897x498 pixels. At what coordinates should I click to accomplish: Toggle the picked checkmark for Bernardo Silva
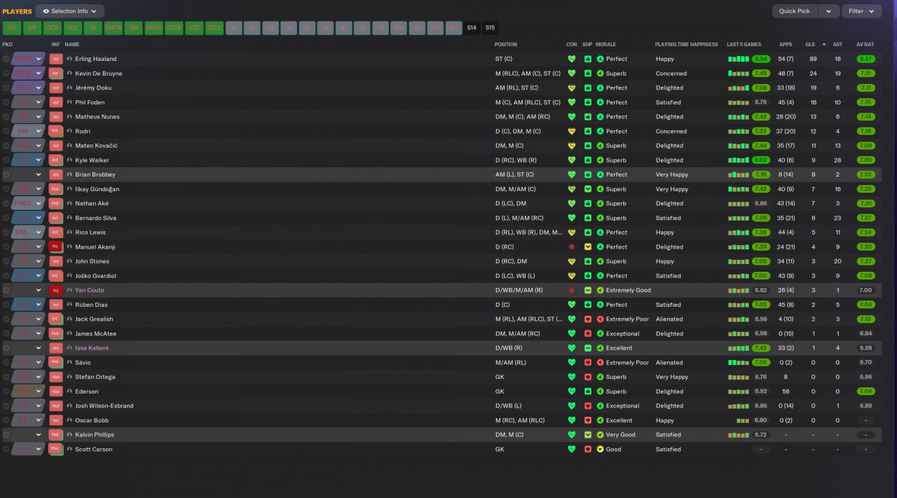coord(6,218)
